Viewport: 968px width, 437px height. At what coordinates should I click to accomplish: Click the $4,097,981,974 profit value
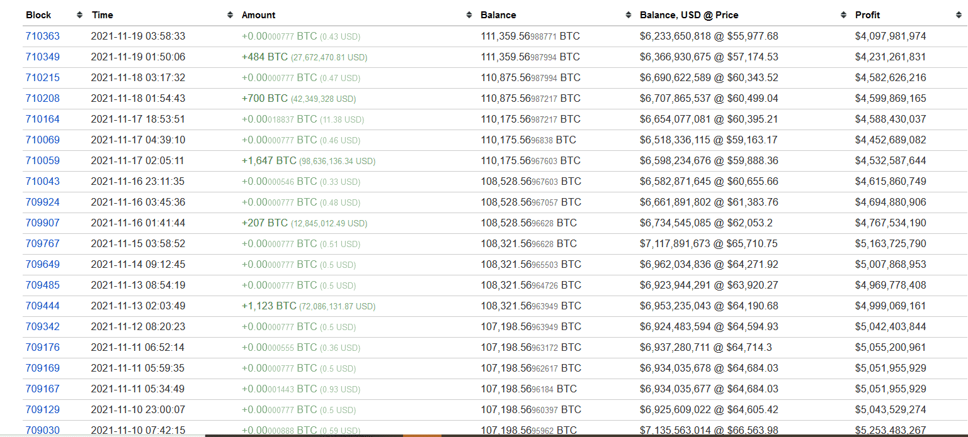coord(890,36)
